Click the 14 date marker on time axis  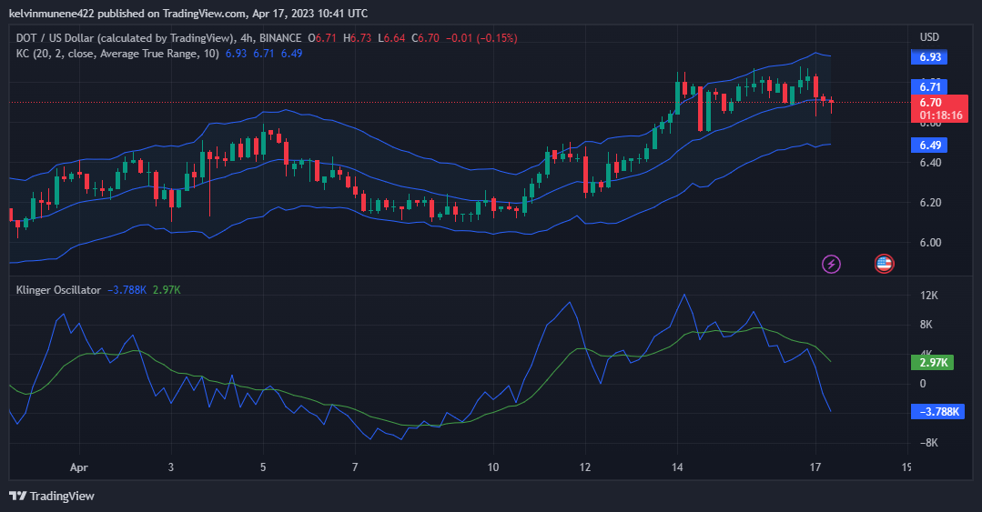coord(677,467)
